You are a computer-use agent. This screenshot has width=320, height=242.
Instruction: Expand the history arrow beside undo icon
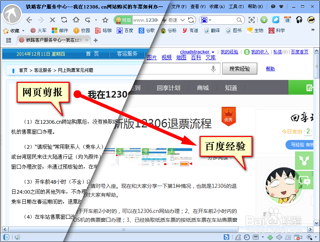tap(96, 20)
